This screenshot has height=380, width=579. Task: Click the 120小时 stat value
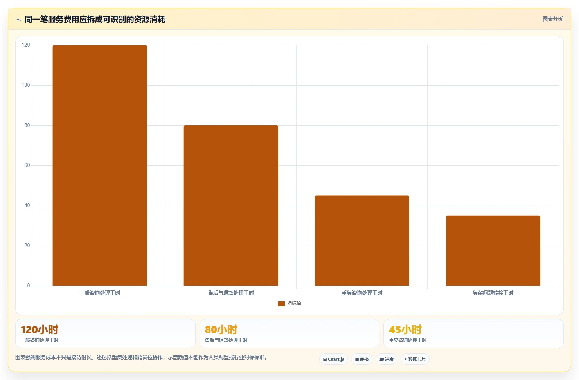coord(40,330)
